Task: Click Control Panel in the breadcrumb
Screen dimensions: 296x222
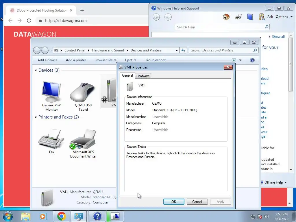Action: [75, 50]
